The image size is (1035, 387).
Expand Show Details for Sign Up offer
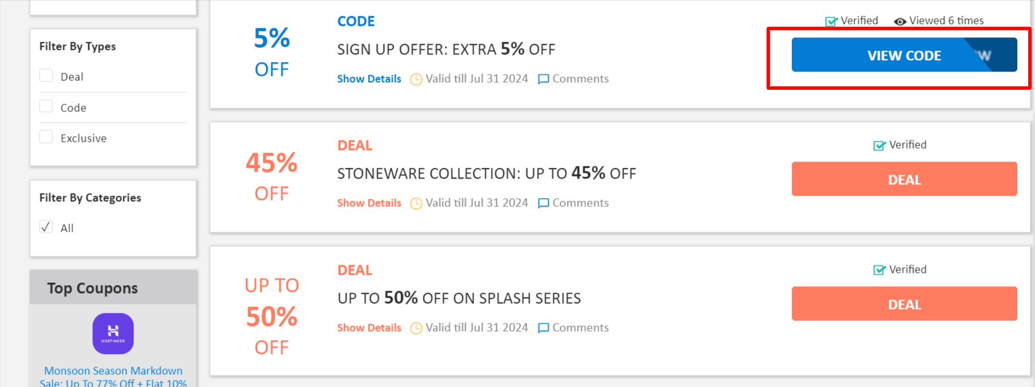[369, 79]
